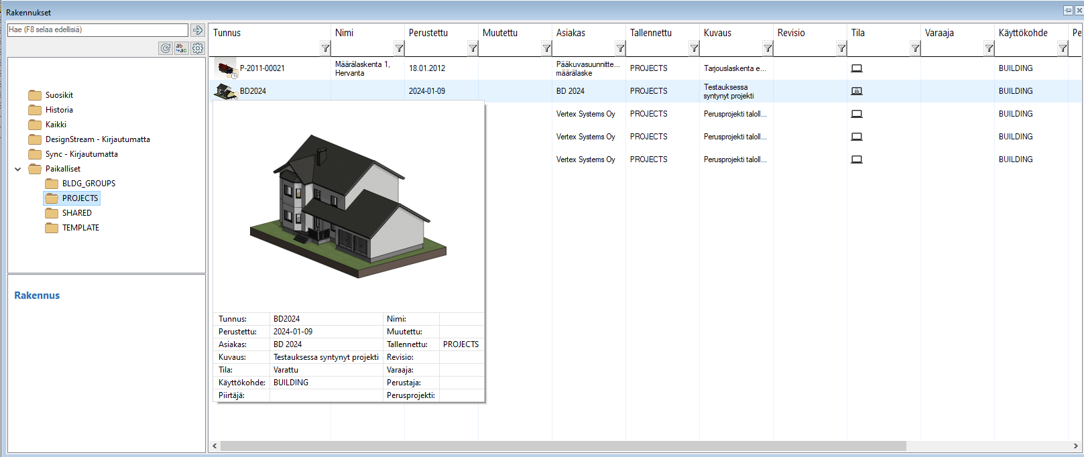Screen dimensions: 1084x457
Task: Click the search go arrow button
Action: [x=197, y=30]
